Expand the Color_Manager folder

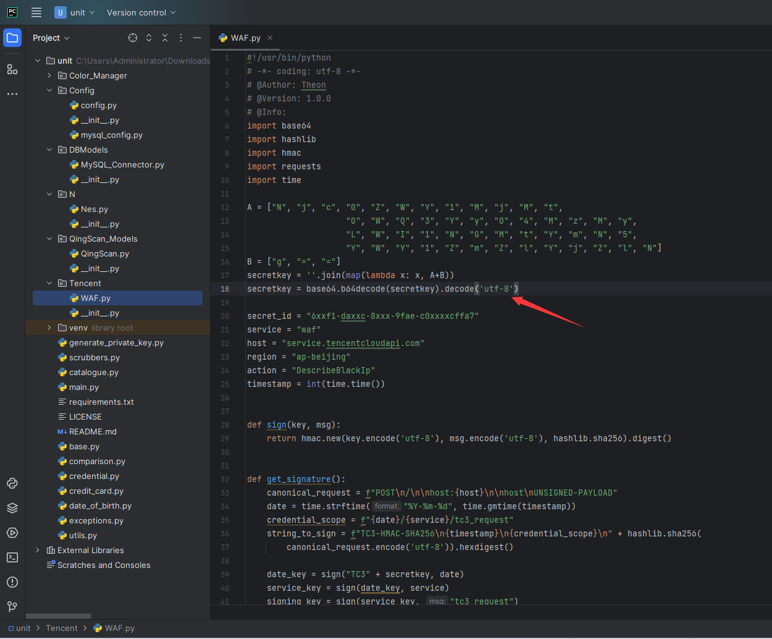[x=49, y=75]
